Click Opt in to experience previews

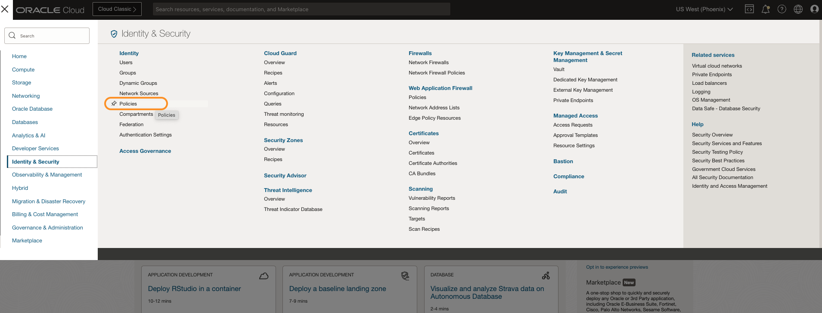click(x=617, y=267)
